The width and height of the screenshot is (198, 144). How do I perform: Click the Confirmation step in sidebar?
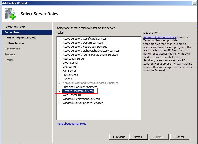point(12,49)
